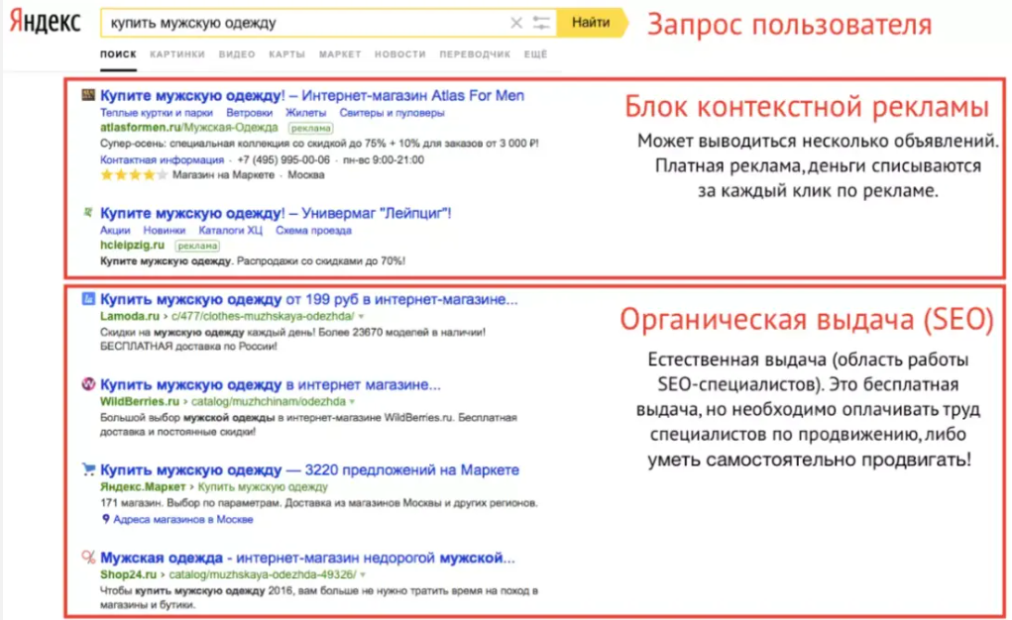Open the Новинки sitelink
Viewport: 1012px width, 620px height.
[x=165, y=231]
